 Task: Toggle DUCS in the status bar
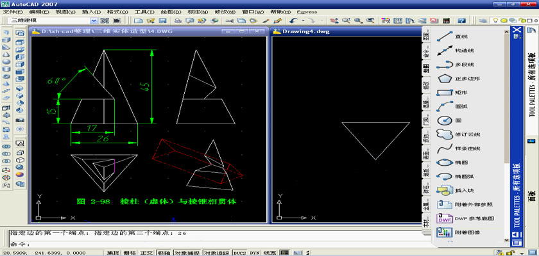(239, 253)
